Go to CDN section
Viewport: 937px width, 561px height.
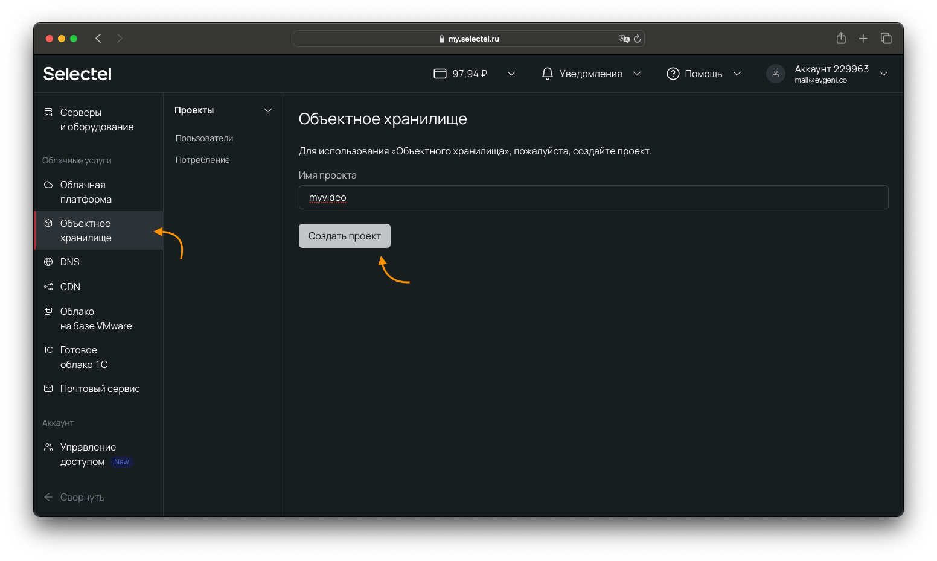[x=98, y=287]
